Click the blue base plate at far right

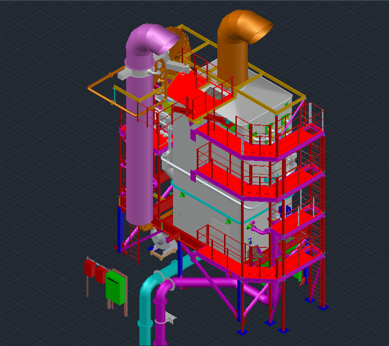point(323,307)
